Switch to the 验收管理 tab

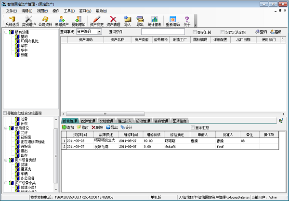(x=143, y=121)
